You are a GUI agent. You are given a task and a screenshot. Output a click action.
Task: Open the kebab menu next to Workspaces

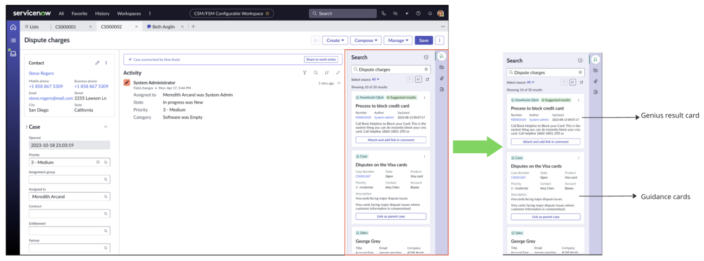(x=150, y=14)
